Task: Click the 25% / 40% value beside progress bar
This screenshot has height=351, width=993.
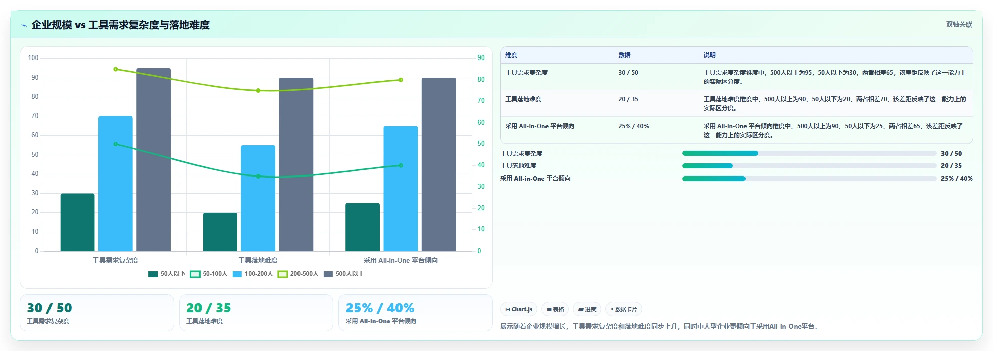Action: 957,179
